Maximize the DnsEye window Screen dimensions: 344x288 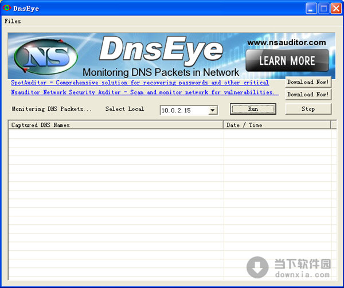pyautogui.click(x=324, y=9)
